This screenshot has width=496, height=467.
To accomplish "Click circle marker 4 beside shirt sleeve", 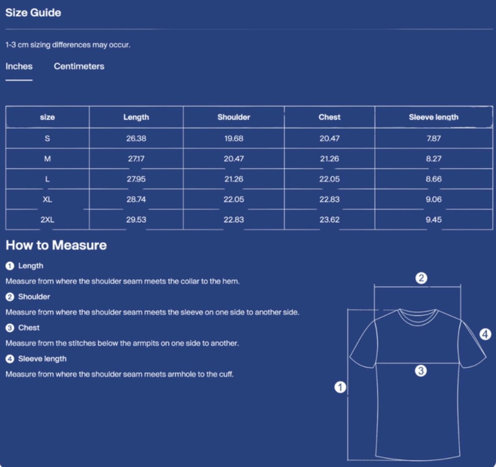I will point(485,334).
